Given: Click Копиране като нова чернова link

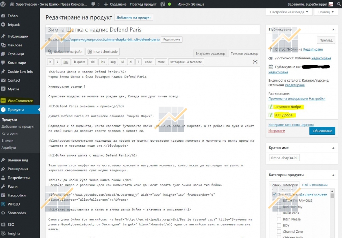Looking at the screenshot, I should click(291, 125).
